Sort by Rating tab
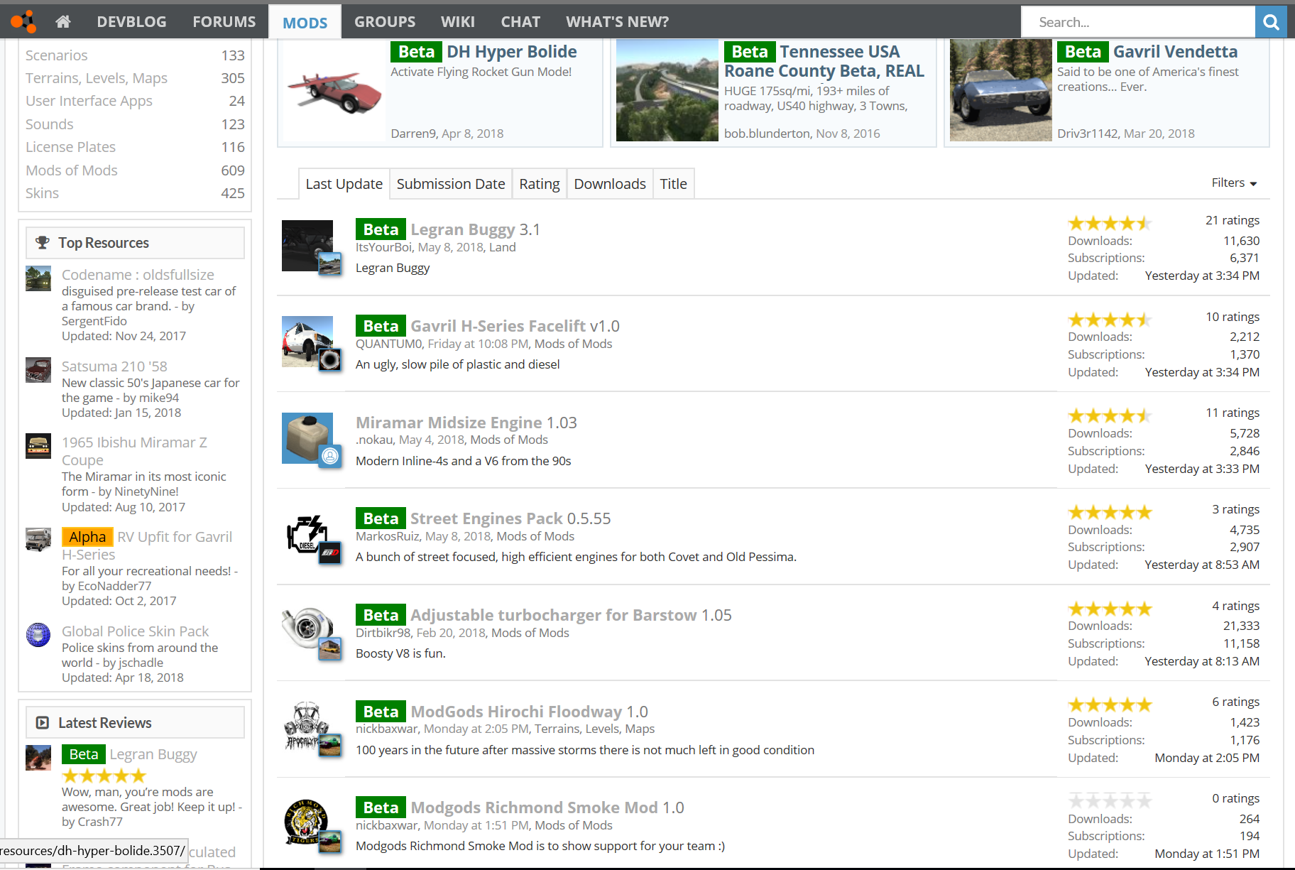This screenshot has height=870, width=1295. click(540, 184)
